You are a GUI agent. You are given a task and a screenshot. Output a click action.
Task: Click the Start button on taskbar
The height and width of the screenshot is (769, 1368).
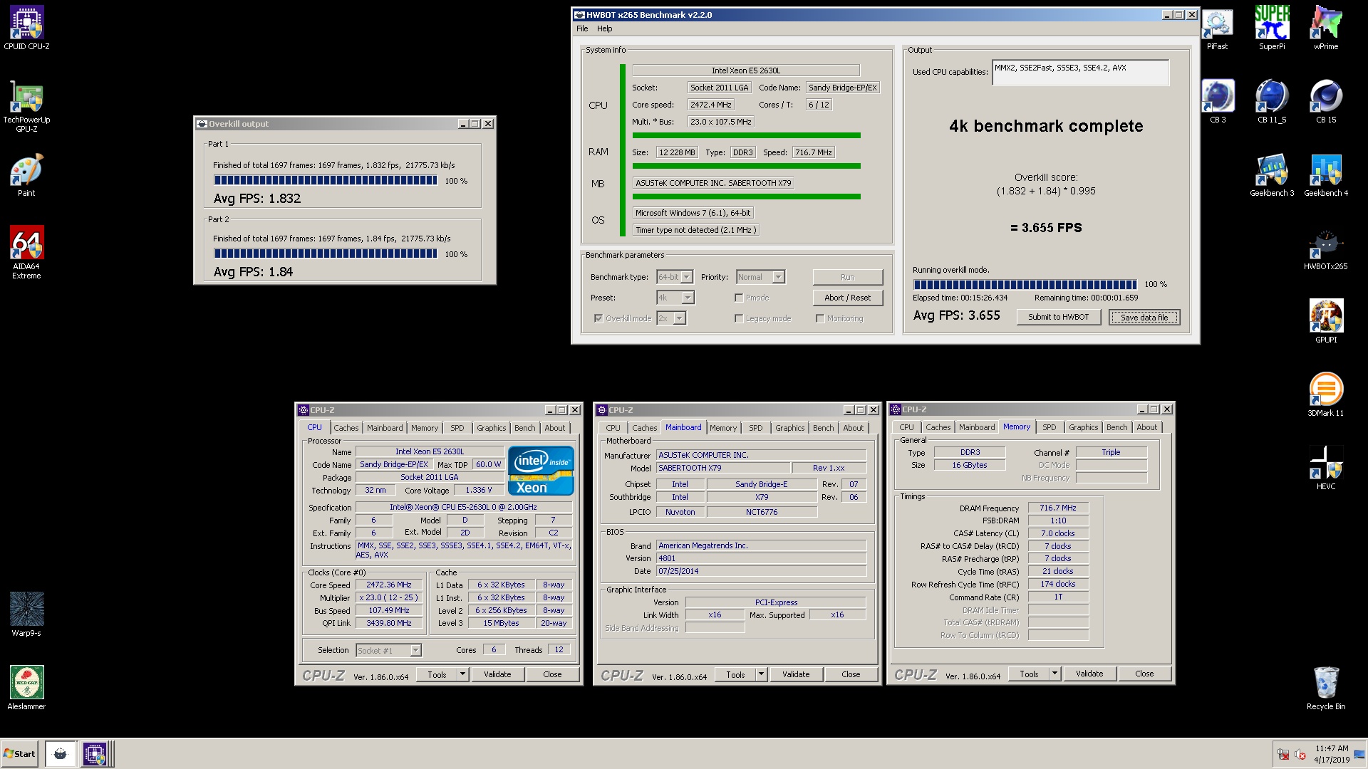pyautogui.click(x=19, y=754)
